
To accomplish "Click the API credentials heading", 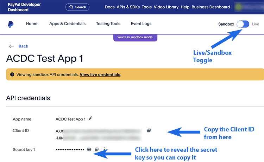I will point(28,98).
